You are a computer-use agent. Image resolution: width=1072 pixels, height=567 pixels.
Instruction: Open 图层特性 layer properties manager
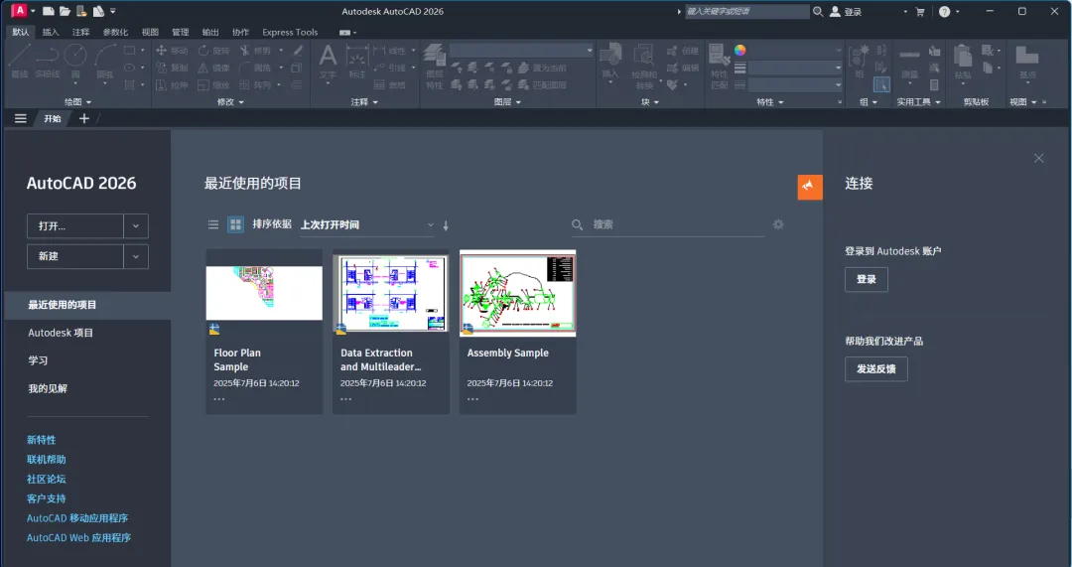click(x=434, y=67)
